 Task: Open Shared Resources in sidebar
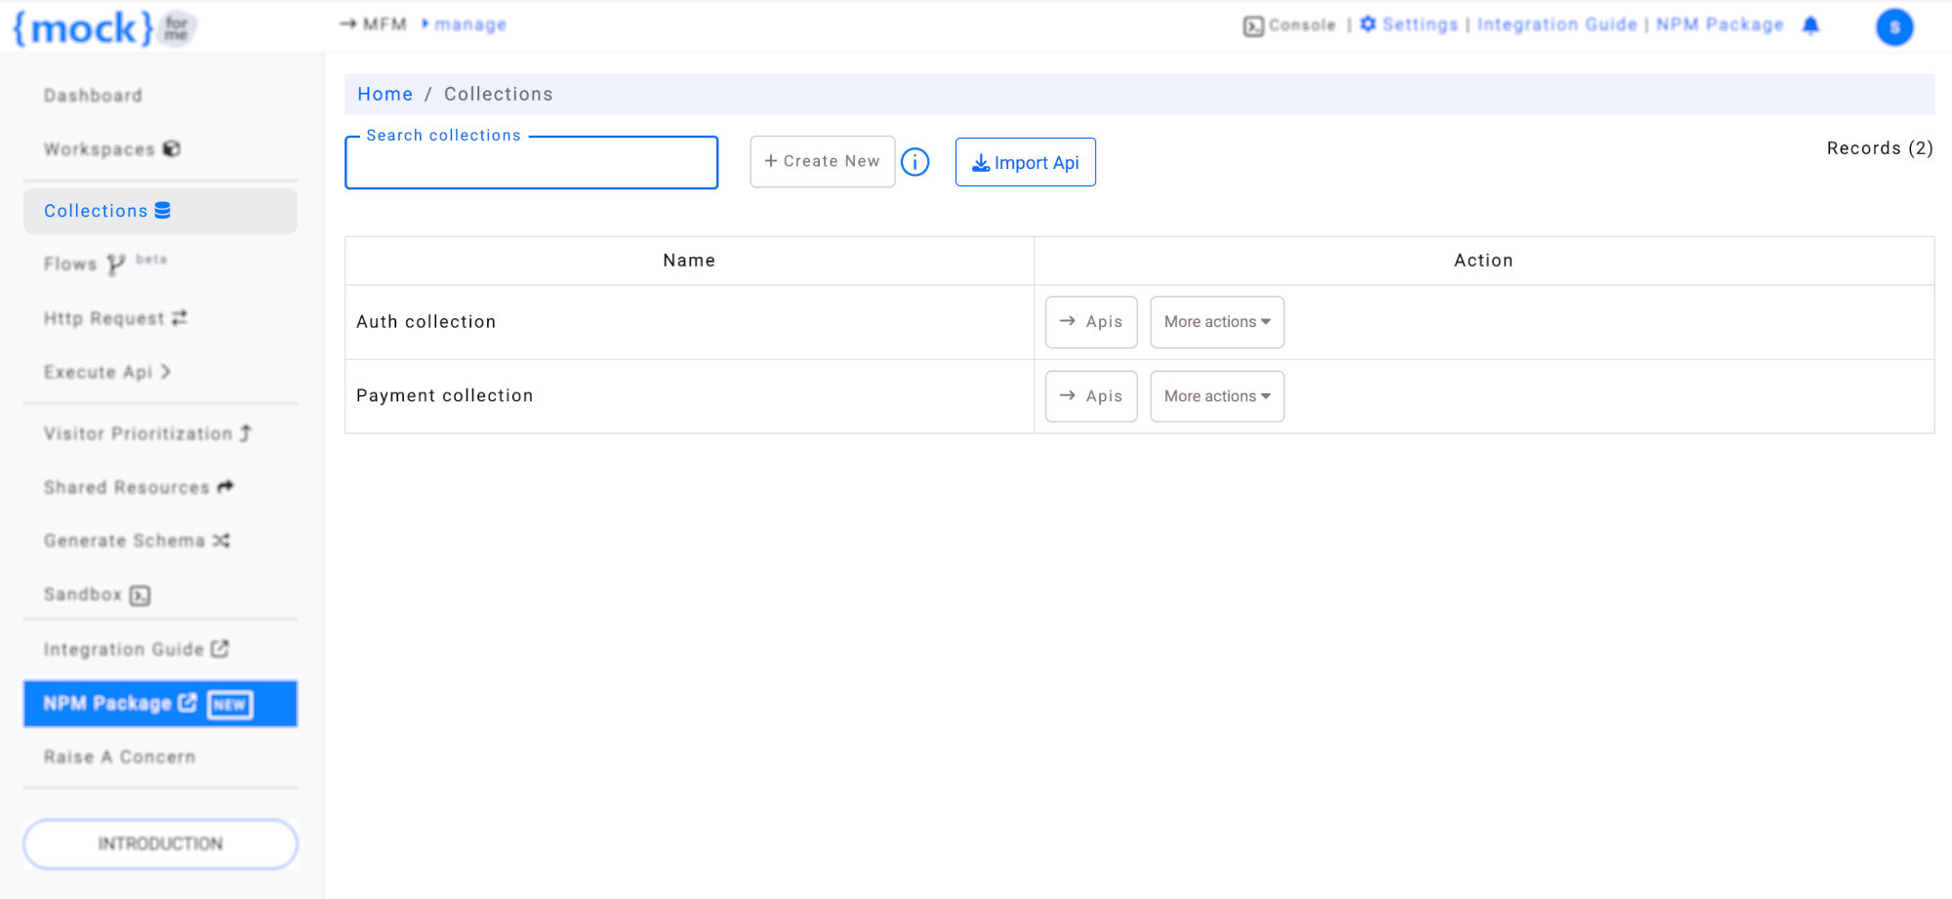pyautogui.click(x=139, y=487)
